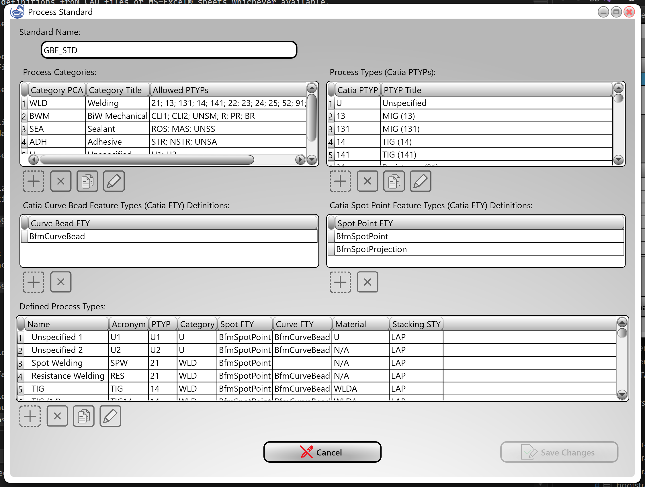Viewport: 645px width, 487px height.
Task: Select the TIG (14) process type row
Action: click(x=470, y=141)
